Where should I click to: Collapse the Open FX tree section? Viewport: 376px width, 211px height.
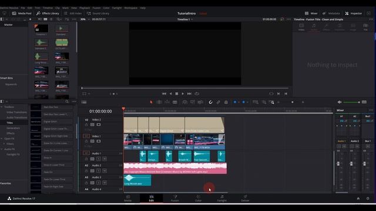(2, 138)
